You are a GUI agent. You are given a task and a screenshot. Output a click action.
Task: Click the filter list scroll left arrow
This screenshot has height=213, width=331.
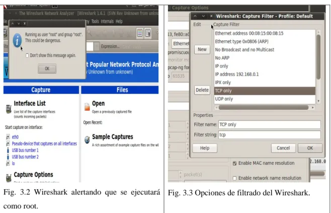[x=216, y=108]
